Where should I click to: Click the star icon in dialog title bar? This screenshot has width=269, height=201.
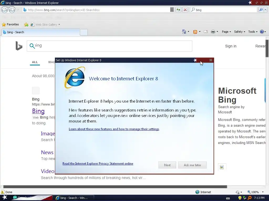click(195, 60)
